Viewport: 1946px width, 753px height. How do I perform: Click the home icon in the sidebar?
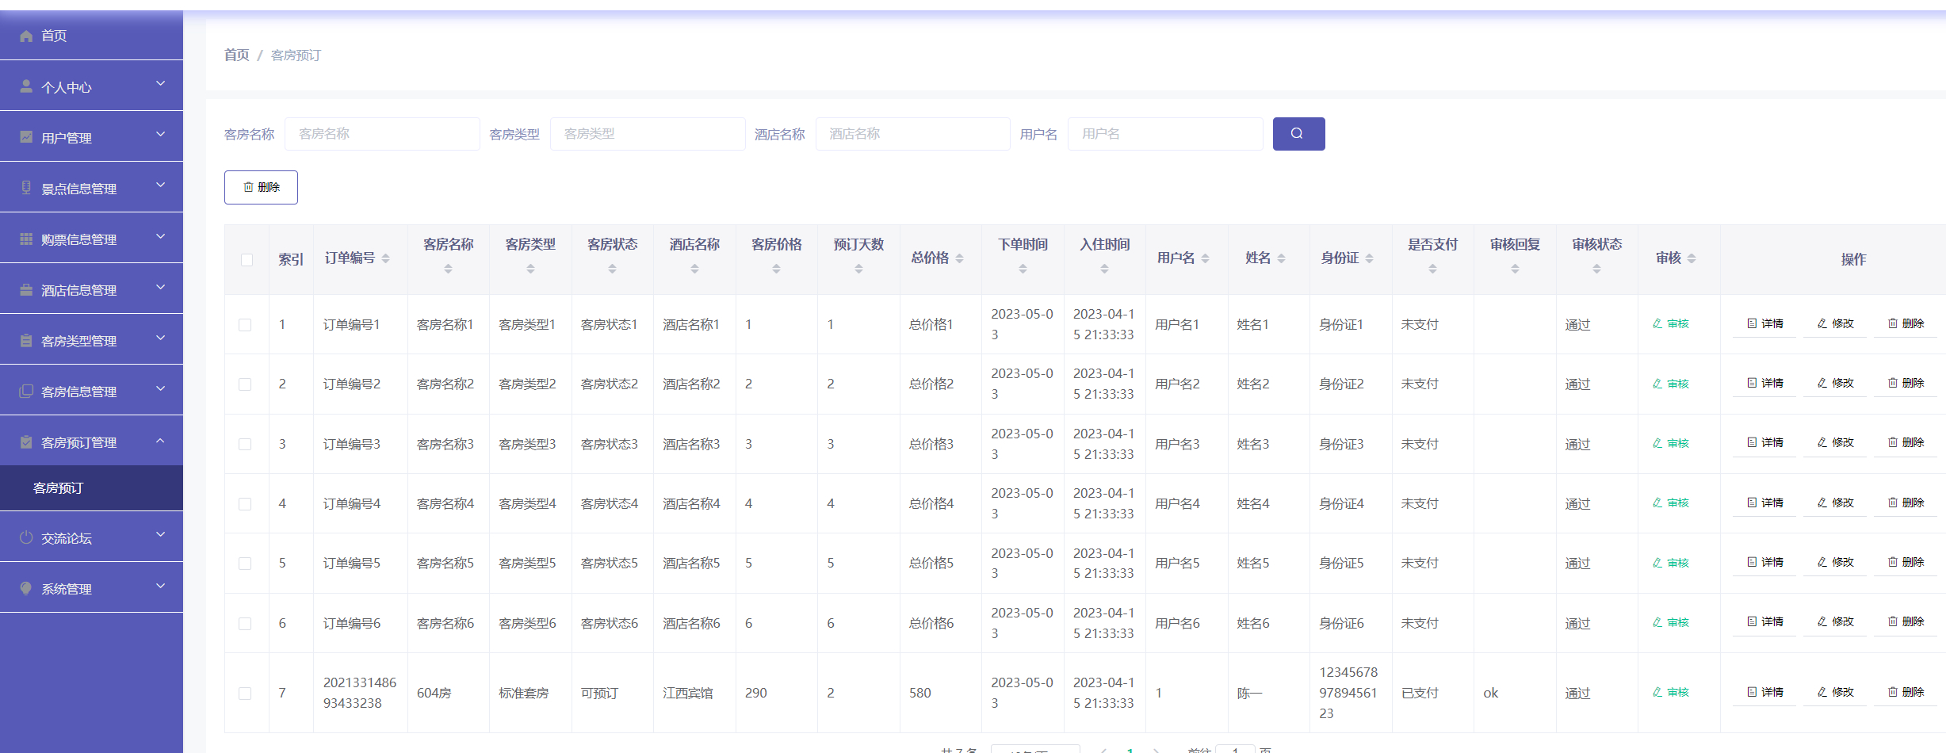pos(26,36)
